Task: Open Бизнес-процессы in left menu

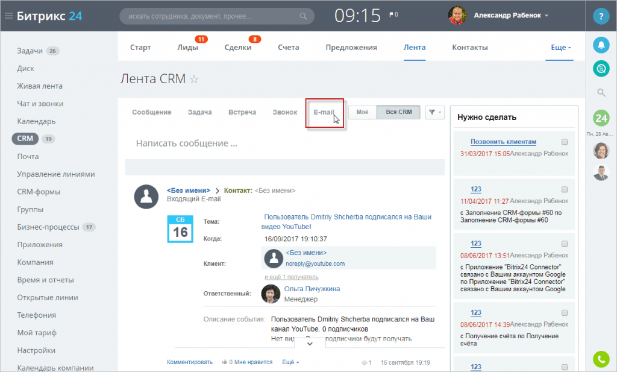Action: pos(48,227)
